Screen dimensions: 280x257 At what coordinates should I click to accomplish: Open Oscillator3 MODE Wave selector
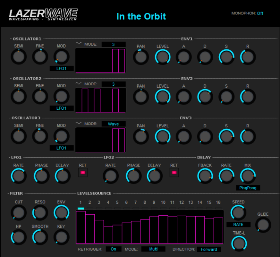(x=114, y=124)
